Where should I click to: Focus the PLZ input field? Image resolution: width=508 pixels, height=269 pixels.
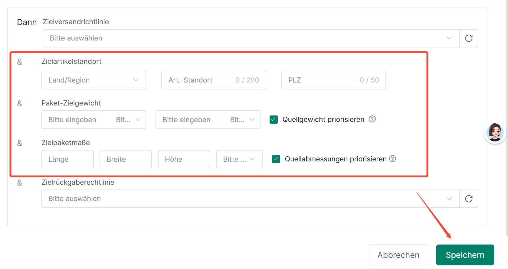point(334,80)
